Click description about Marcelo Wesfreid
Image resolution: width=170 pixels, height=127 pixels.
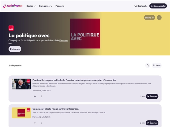(92, 85)
